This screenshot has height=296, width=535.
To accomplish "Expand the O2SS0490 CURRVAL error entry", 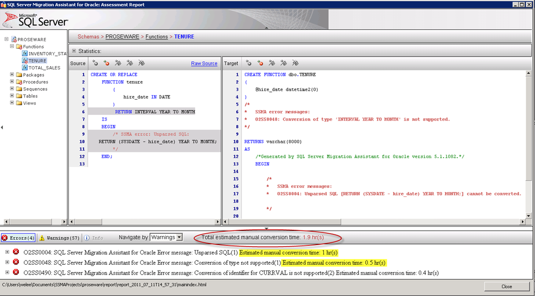I will coord(7,272).
